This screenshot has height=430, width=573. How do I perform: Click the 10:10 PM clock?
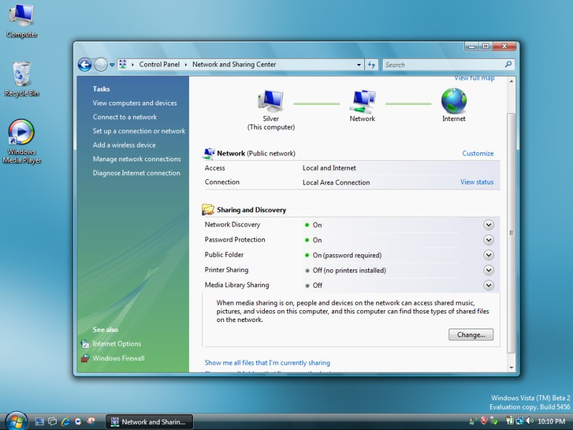point(551,421)
